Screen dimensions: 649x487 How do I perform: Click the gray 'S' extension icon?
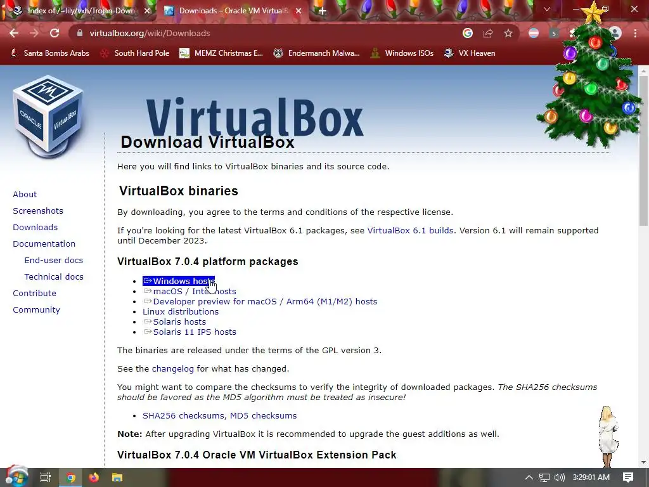554,33
